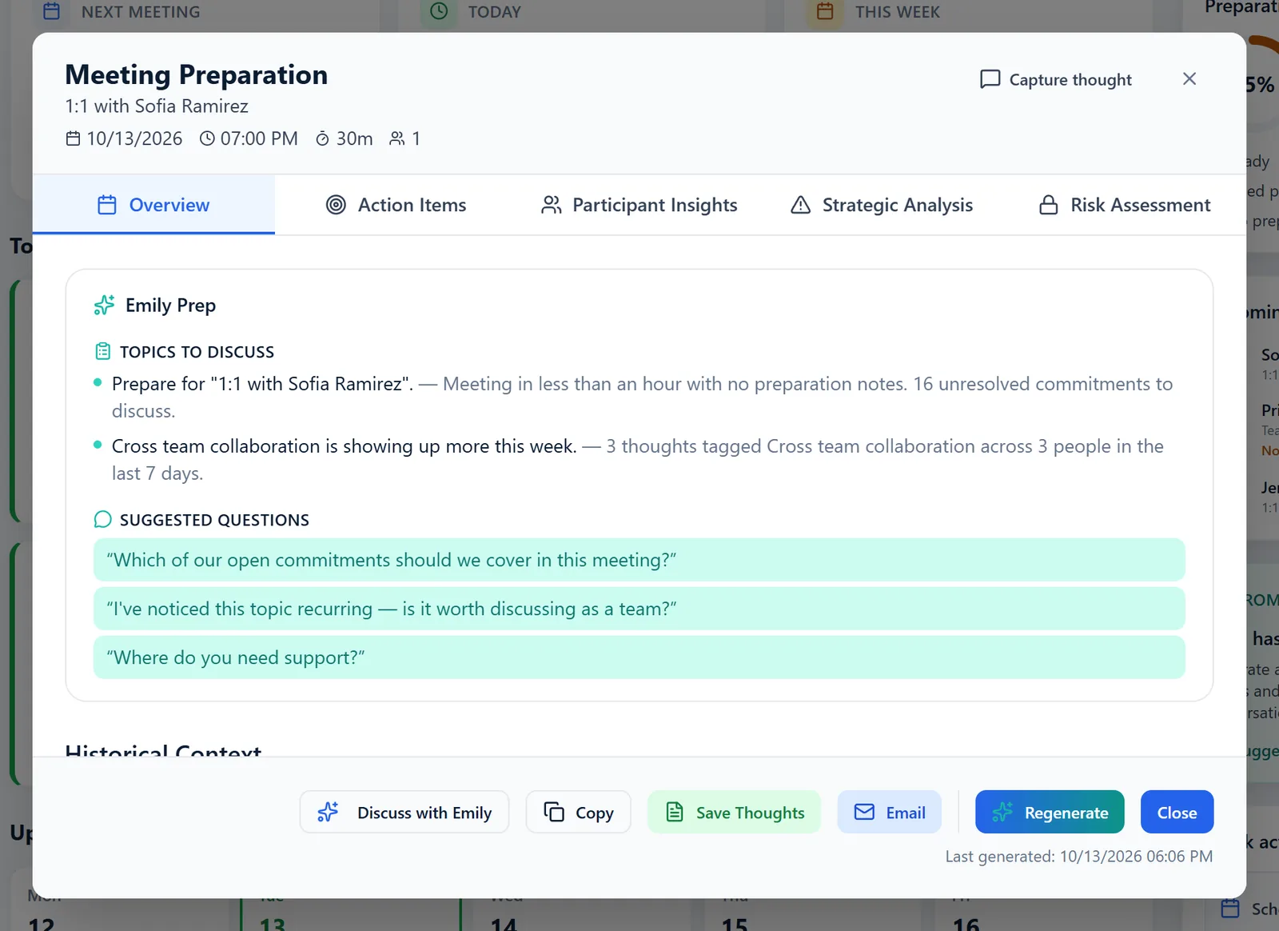The height and width of the screenshot is (931, 1279).
Task: Regenerate the meeting preparation
Action: click(x=1050, y=812)
